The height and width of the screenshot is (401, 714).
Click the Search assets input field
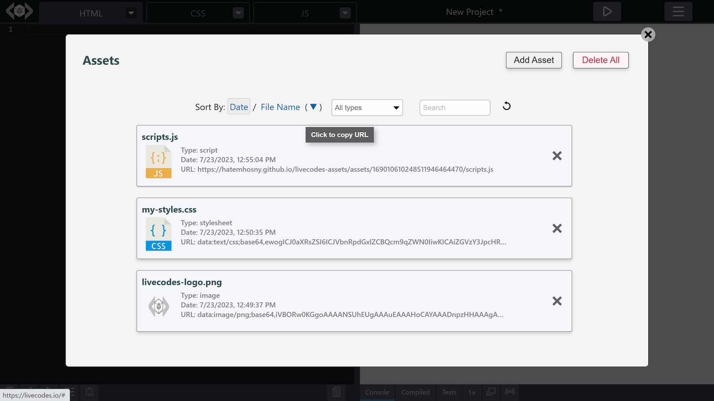pos(454,107)
